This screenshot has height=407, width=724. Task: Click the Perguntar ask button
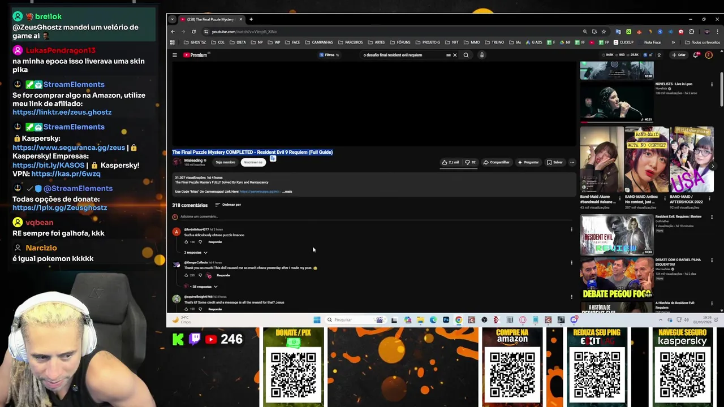coord(528,162)
